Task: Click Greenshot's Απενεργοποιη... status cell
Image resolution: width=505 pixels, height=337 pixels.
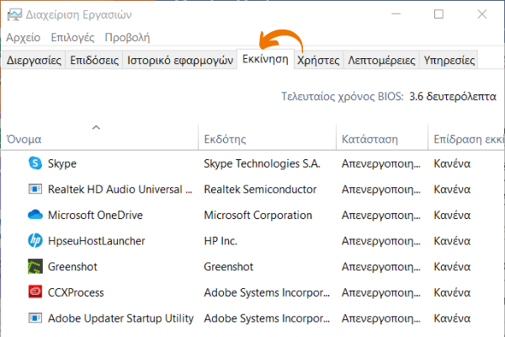Action: pos(381,267)
